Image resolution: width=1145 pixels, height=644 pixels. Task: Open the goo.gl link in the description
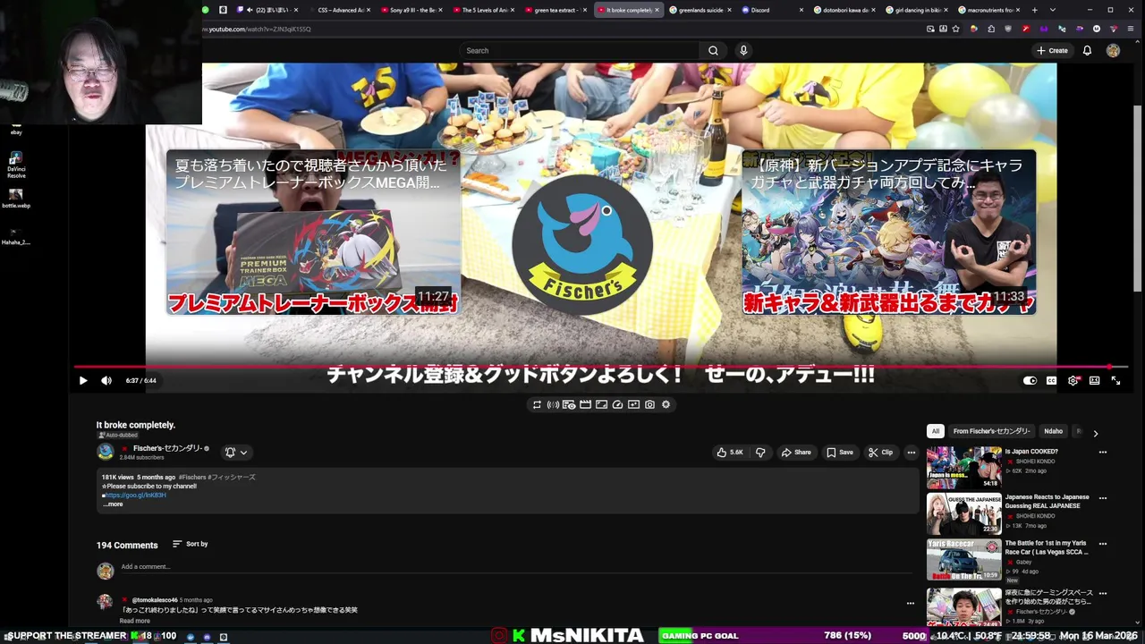[136, 496]
